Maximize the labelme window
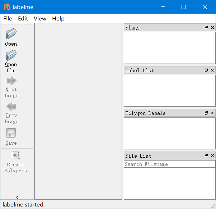 pos(184,7)
